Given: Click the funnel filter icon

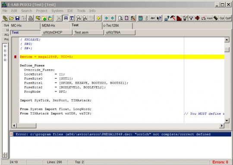Looking at the screenshot, I should 191,18.
